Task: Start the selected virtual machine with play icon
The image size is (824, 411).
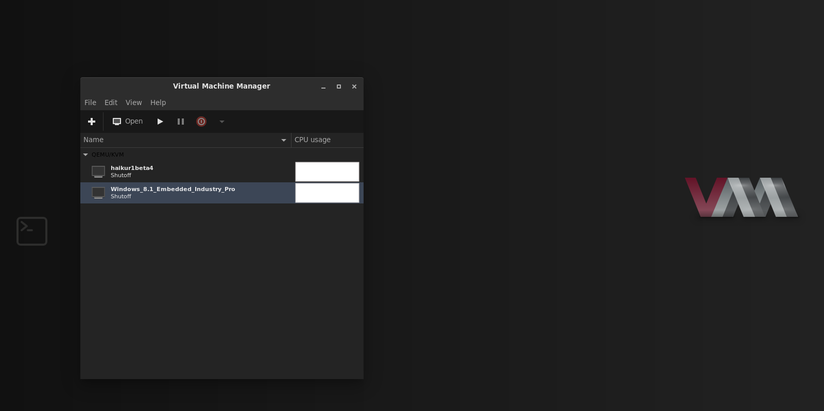Action: tap(160, 122)
